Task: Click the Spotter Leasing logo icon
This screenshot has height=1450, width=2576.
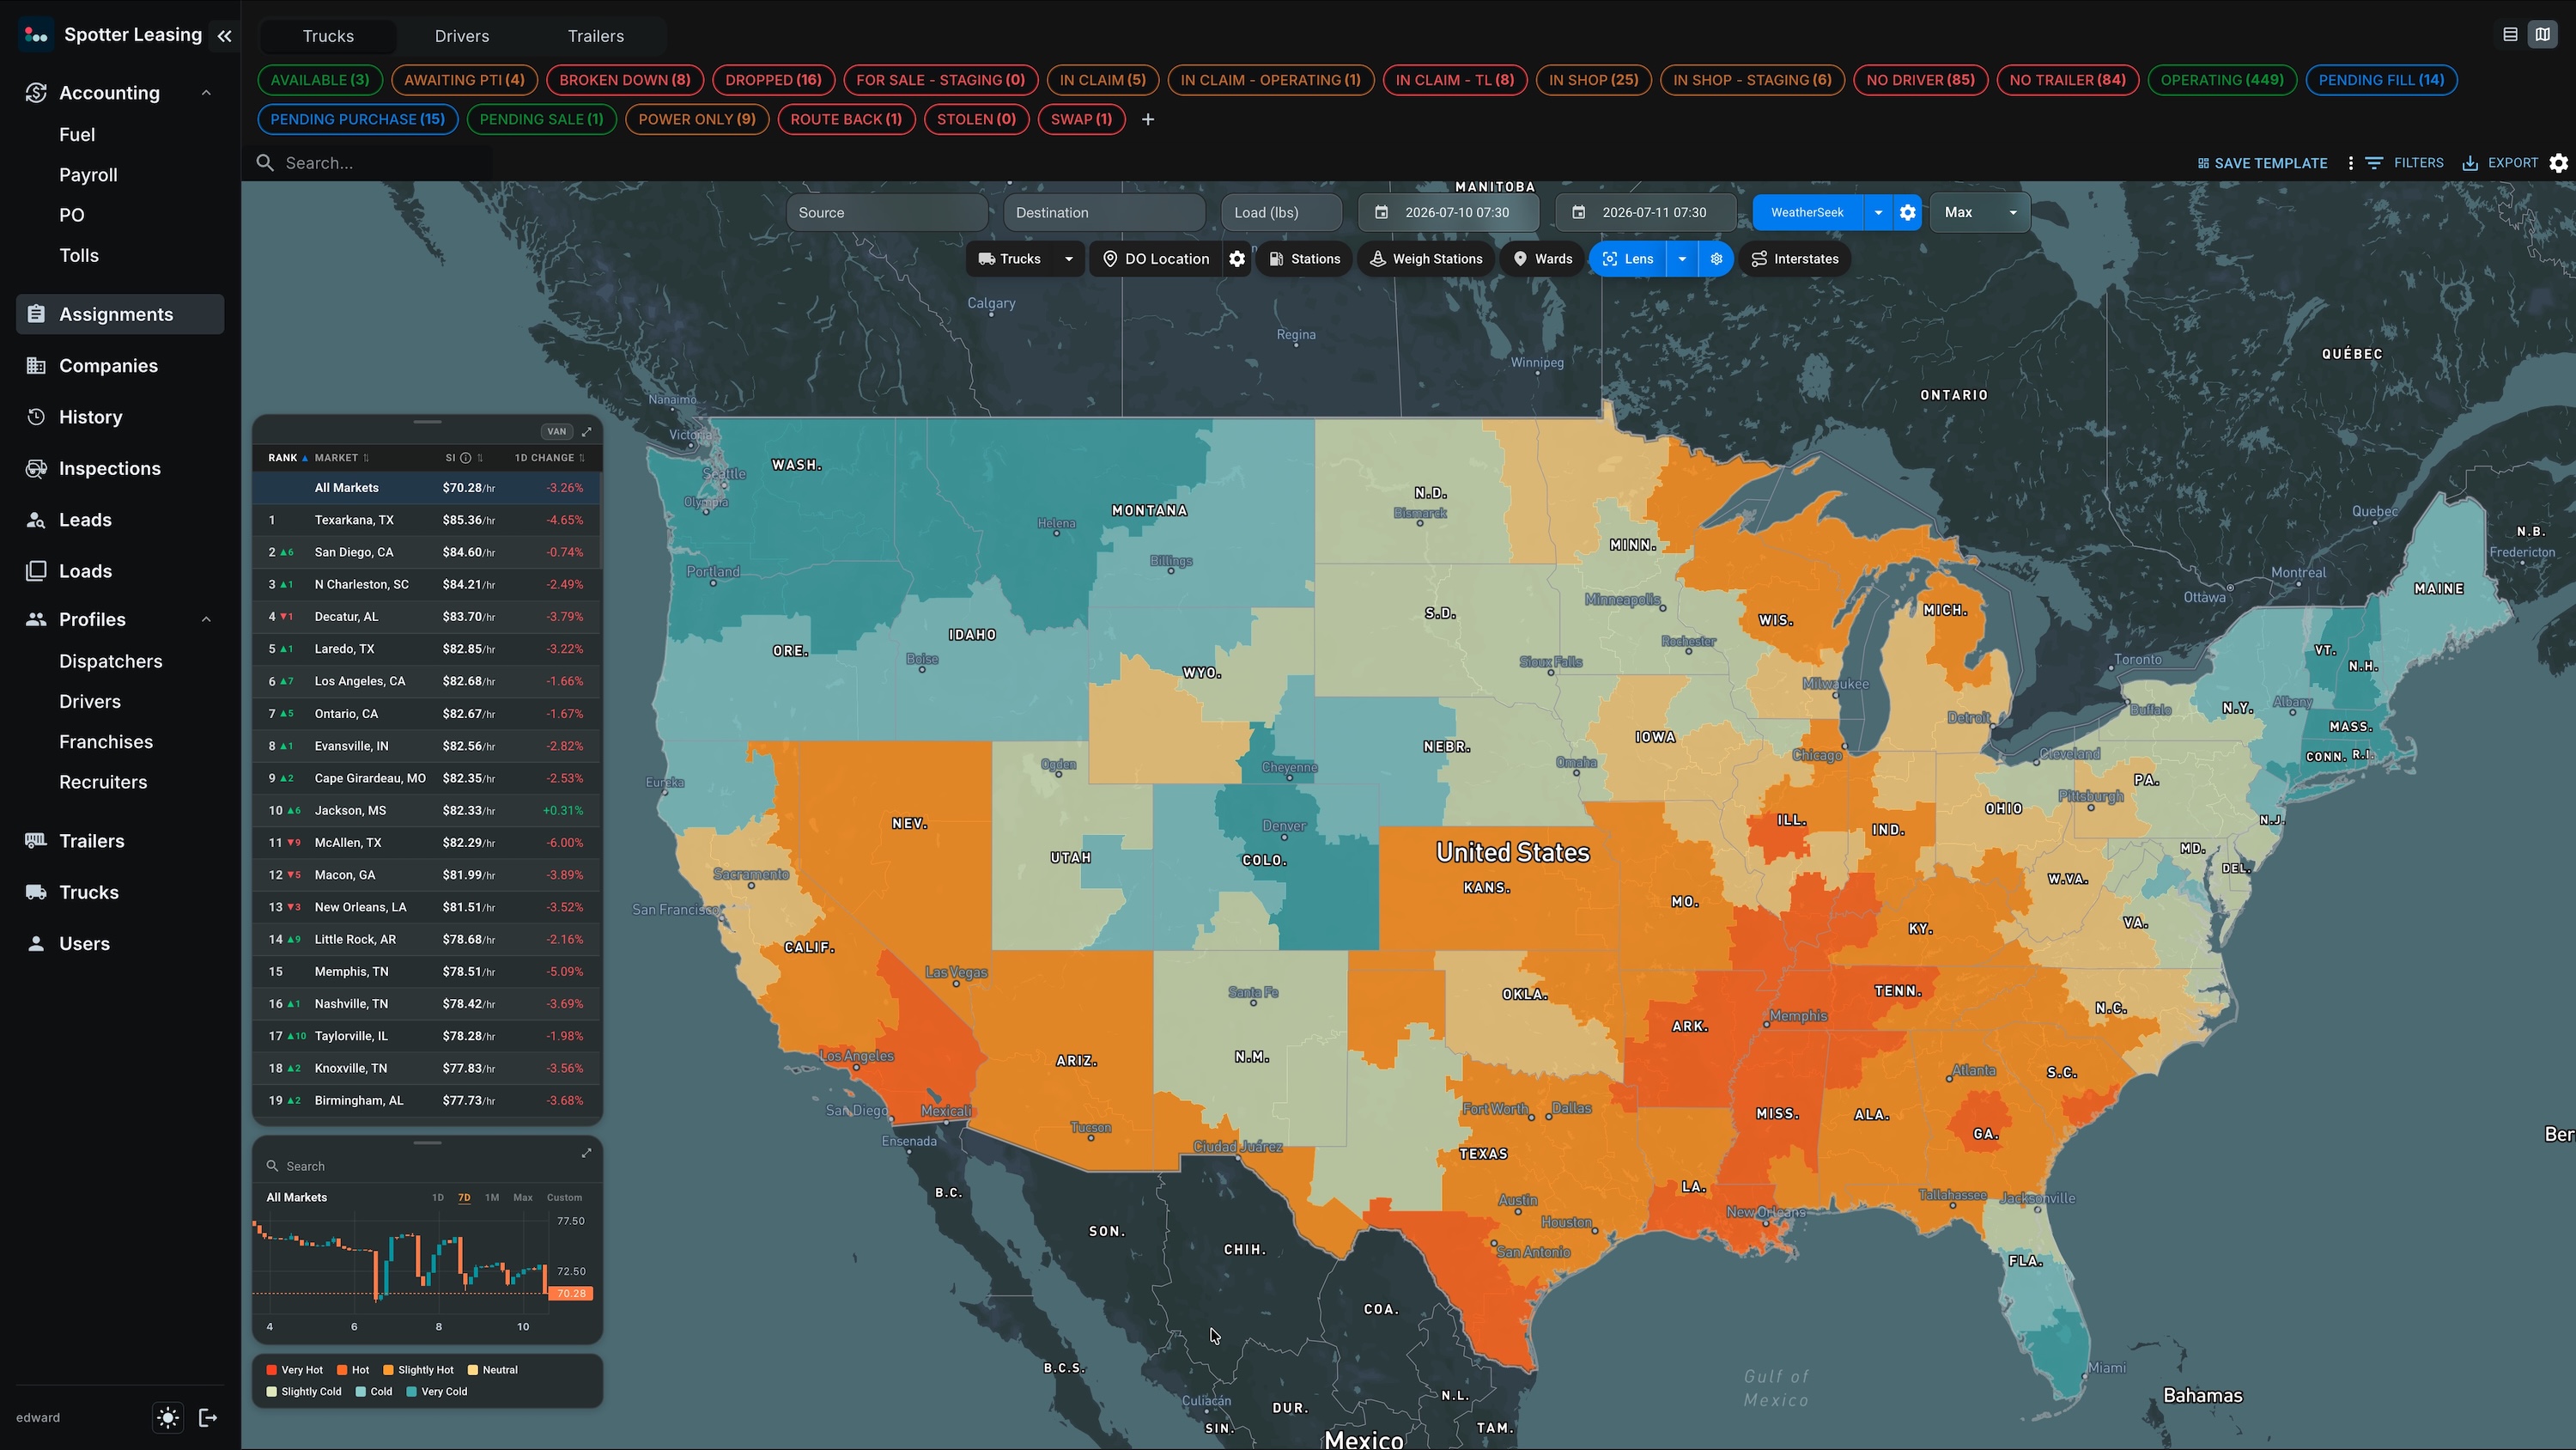Action: (36, 35)
